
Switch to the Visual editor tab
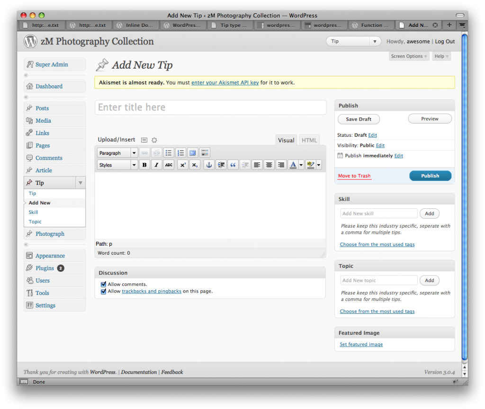pos(286,140)
